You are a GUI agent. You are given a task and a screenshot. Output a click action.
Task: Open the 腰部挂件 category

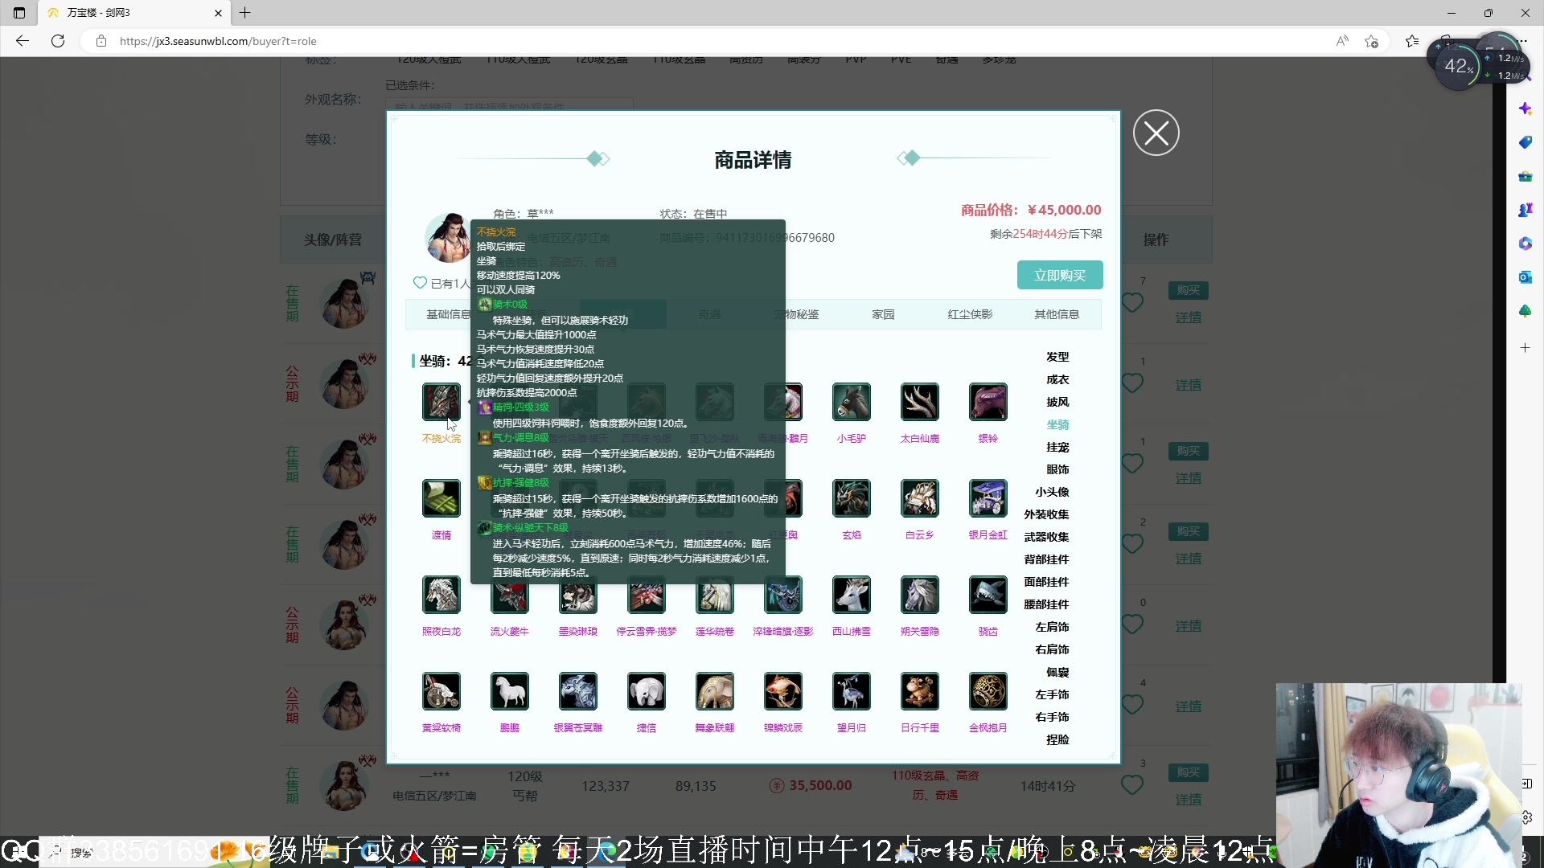(x=1046, y=604)
